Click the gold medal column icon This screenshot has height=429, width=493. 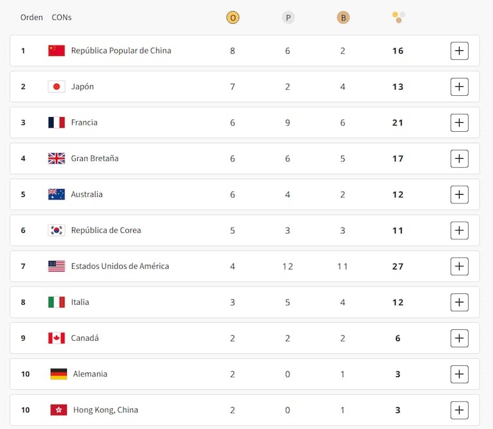click(233, 17)
